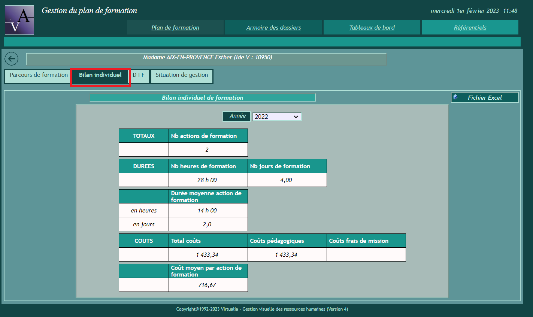Open Tableaux de bord

pyautogui.click(x=372, y=27)
